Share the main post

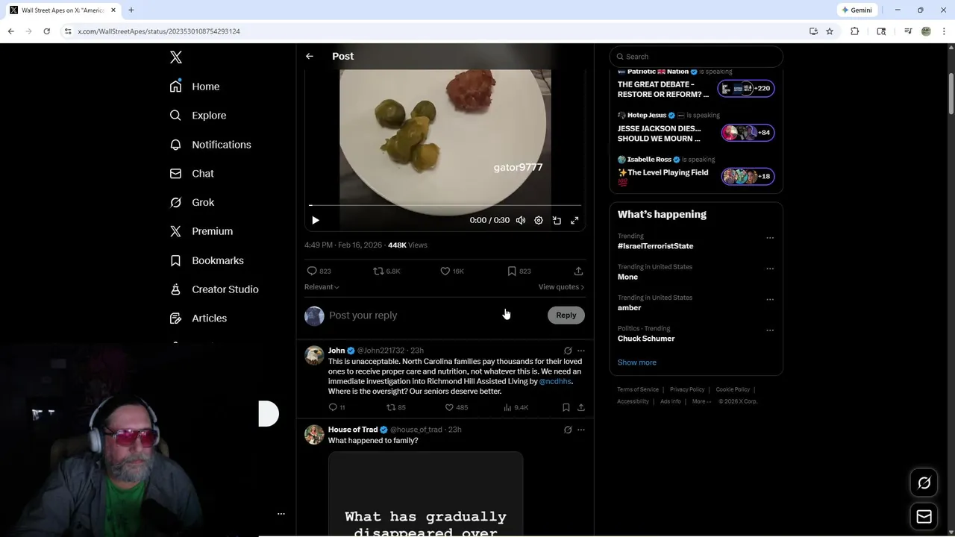click(x=578, y=271)
